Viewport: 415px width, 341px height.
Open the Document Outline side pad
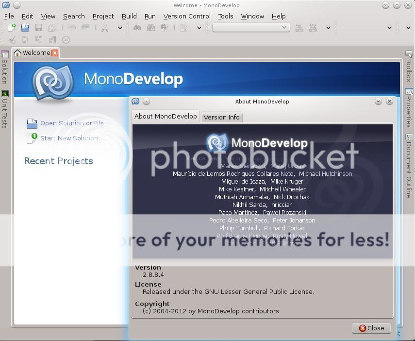[409, 166]
